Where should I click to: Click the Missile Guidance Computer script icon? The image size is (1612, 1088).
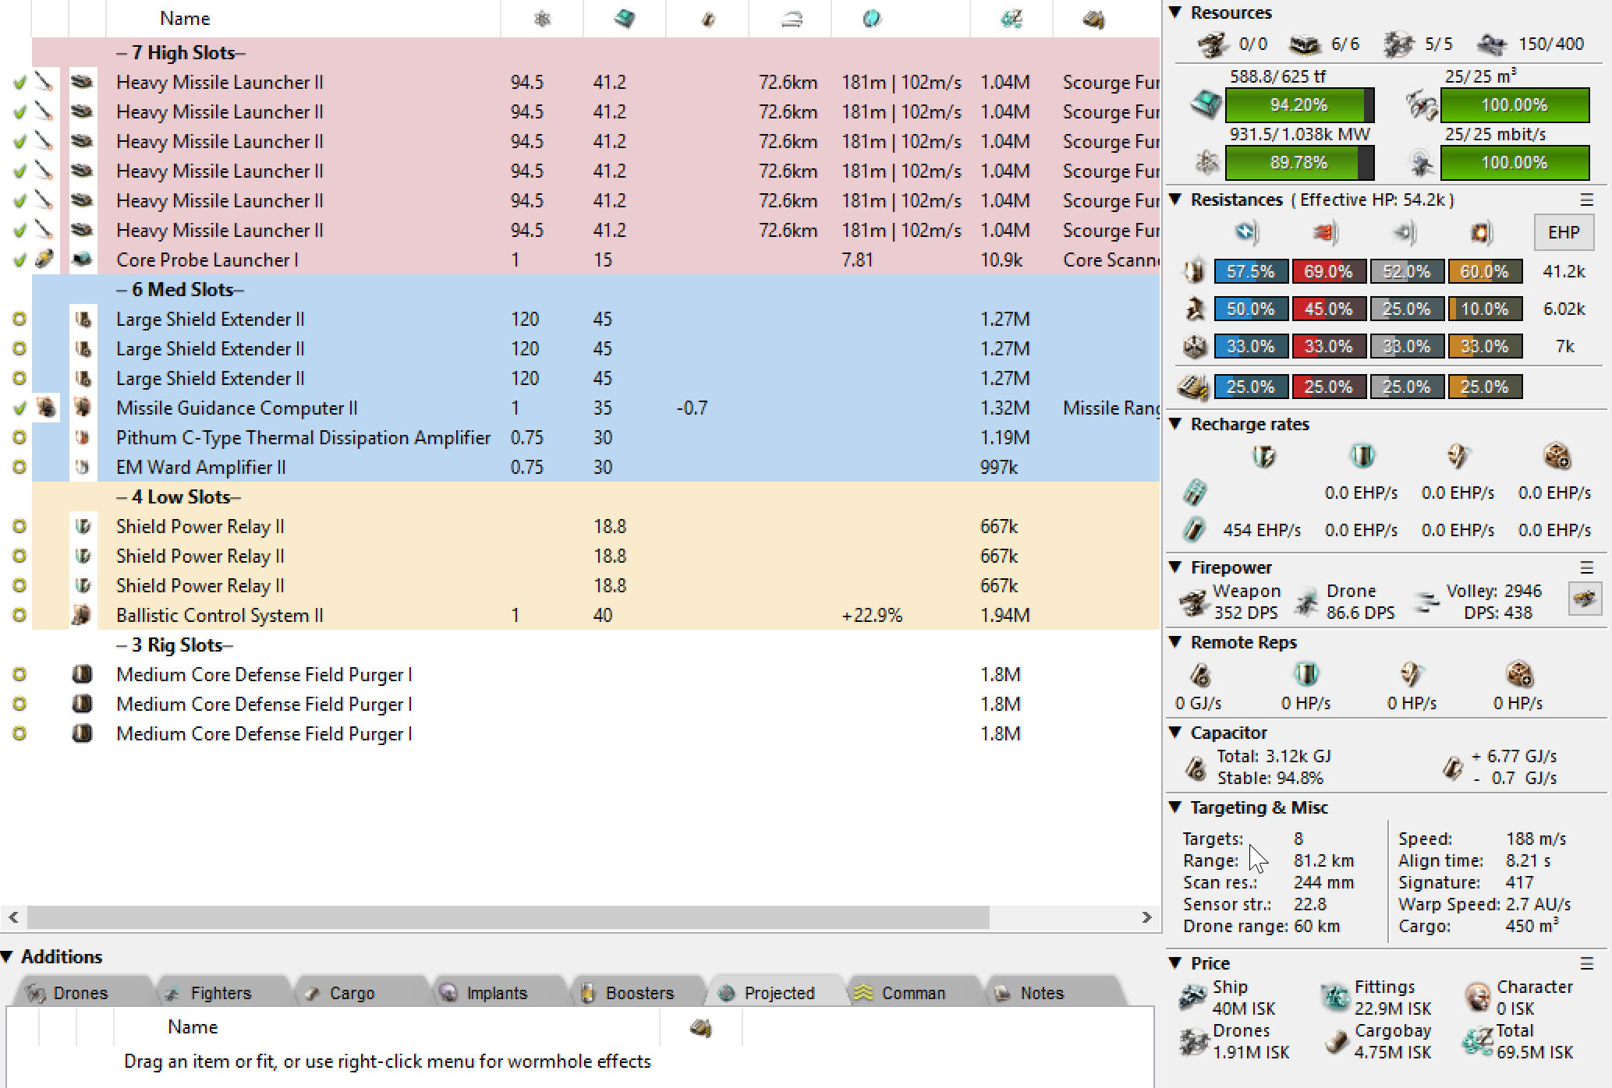pos(46,408)
